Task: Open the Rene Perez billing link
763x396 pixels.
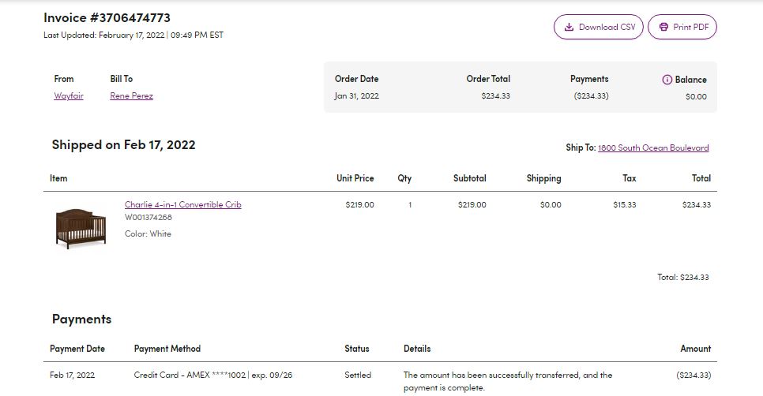Action: tap(131, 95)
